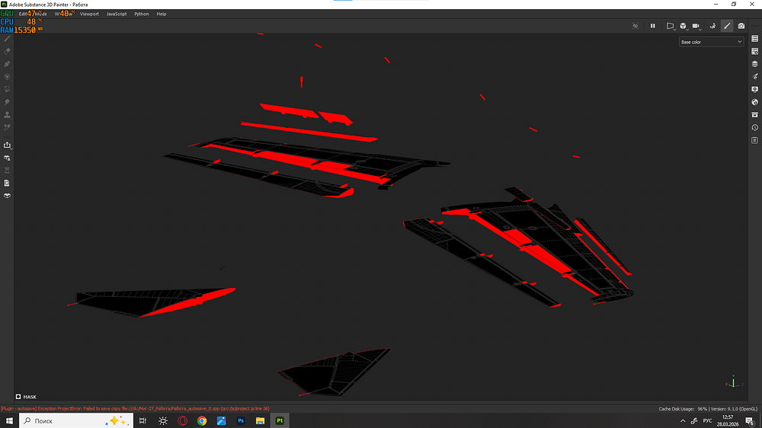Open the Base color channel dropdown

click(711, 42)
